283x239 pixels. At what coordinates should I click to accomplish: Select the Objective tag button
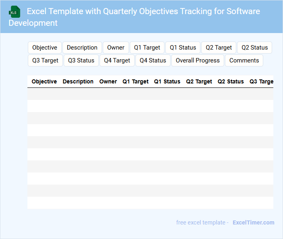point(45,48)
